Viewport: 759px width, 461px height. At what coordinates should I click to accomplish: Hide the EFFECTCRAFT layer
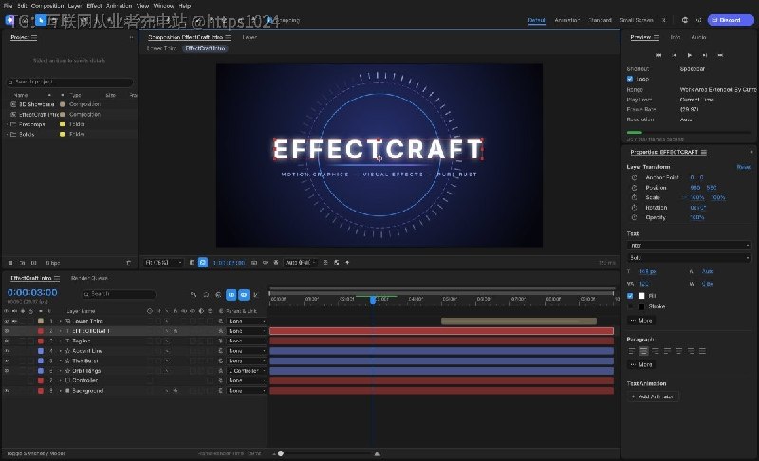[7, 331]
